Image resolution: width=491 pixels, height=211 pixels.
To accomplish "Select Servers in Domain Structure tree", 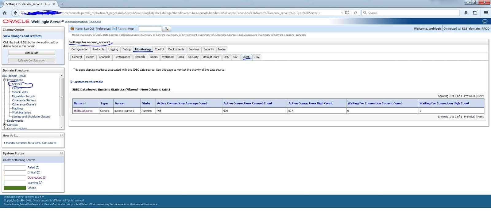I will (x=17, y=84).
